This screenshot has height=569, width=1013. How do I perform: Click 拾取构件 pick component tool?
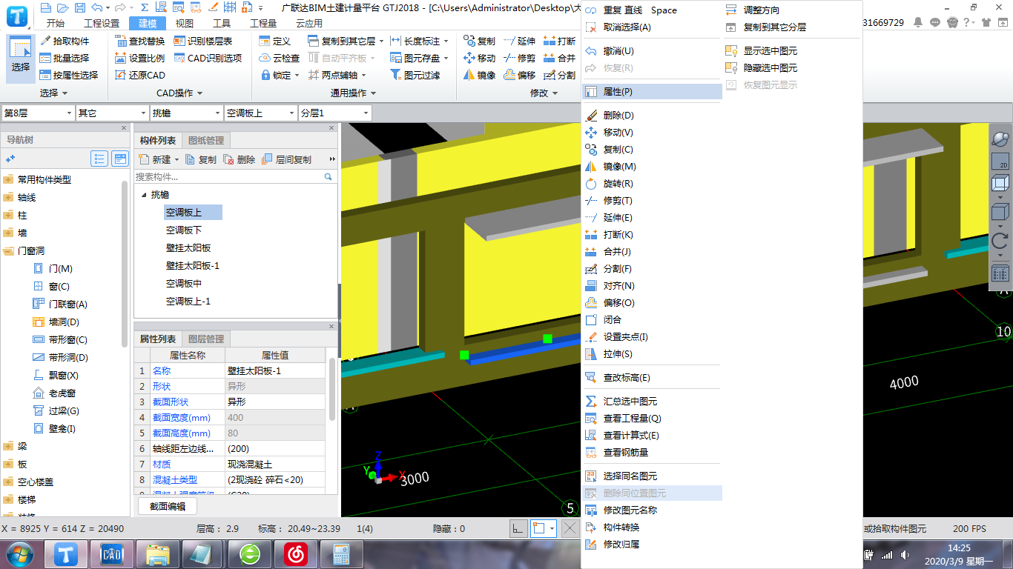(x=65, y=41)
